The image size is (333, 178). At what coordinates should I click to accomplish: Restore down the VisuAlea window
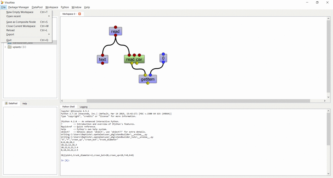[317, 2]
